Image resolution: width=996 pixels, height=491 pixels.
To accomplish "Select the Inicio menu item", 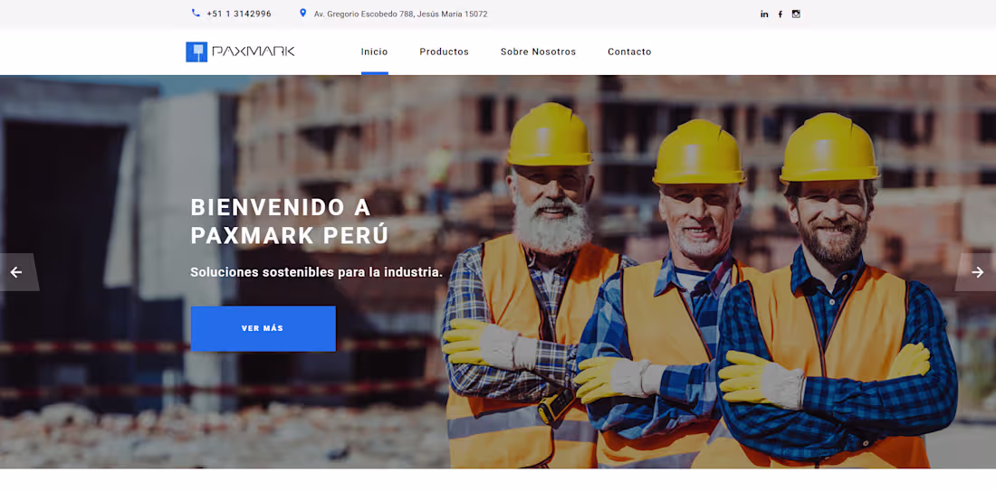I will (374, 52).
